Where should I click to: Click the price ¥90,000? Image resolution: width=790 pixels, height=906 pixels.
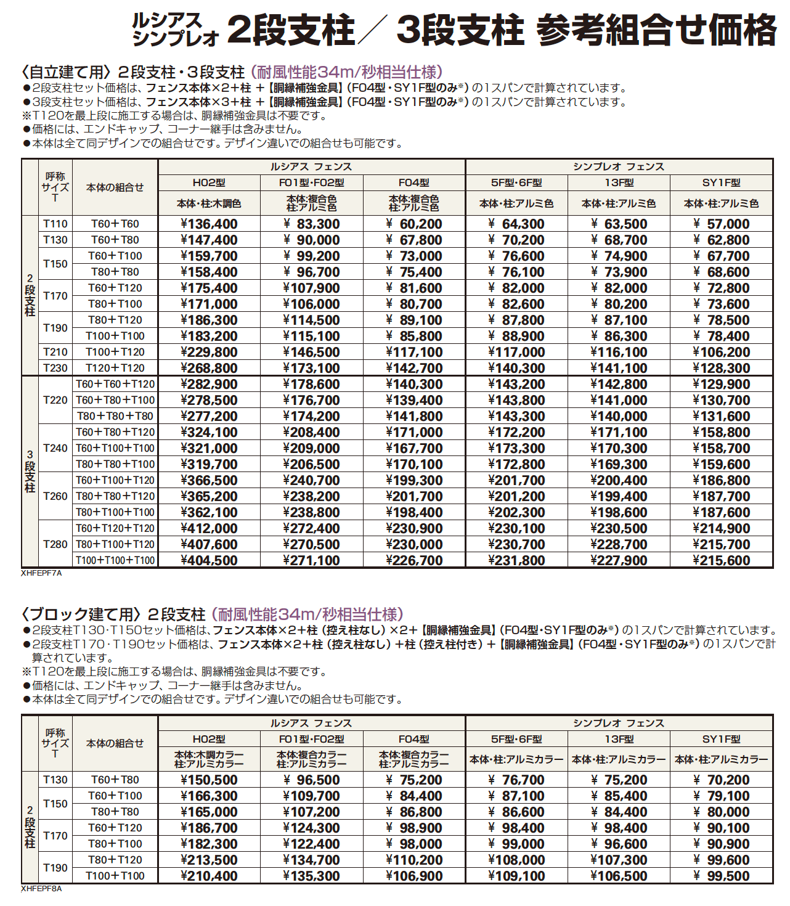click(x=311, y=240)
